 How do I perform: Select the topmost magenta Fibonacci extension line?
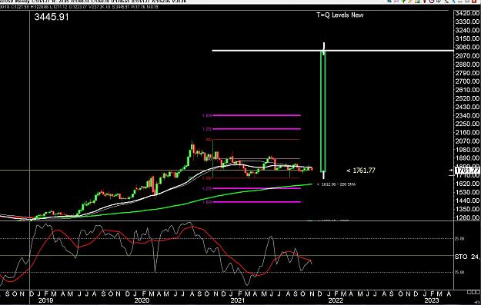tap(256, 115)
